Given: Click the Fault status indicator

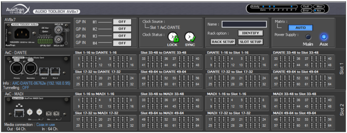Looking at the screenshot, I should [306, 7].
